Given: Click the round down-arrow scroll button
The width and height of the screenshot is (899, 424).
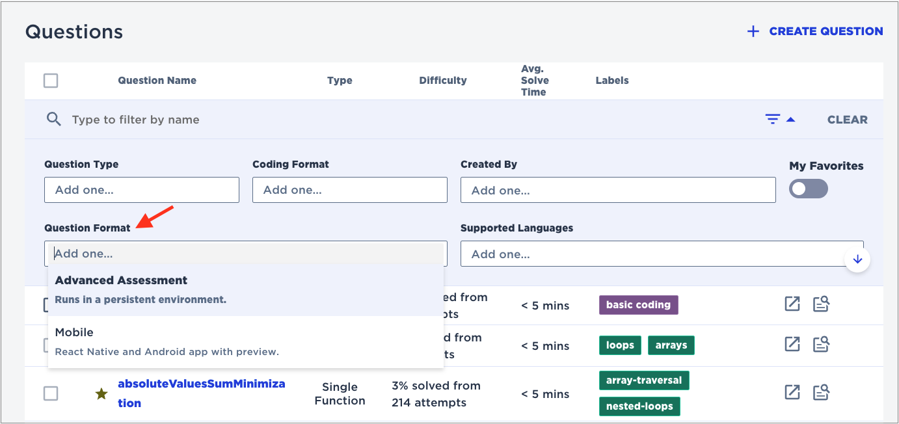Looking at the screenshot, I should (857, 259).
